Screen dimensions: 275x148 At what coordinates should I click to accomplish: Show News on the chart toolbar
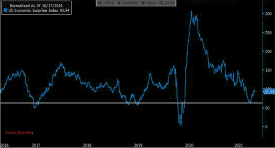(x=149, y=3)
